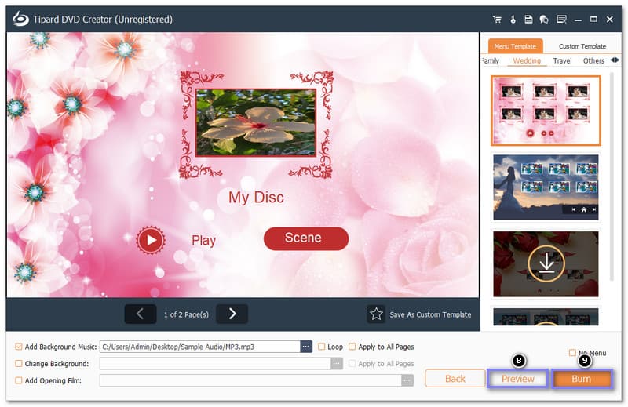628x407 pixels.
Task: Select the partially visible bottom template thumbnail
Action: [546, 317]
